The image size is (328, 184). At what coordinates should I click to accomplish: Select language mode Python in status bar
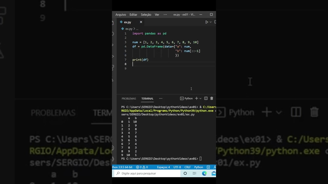point(199,167)
